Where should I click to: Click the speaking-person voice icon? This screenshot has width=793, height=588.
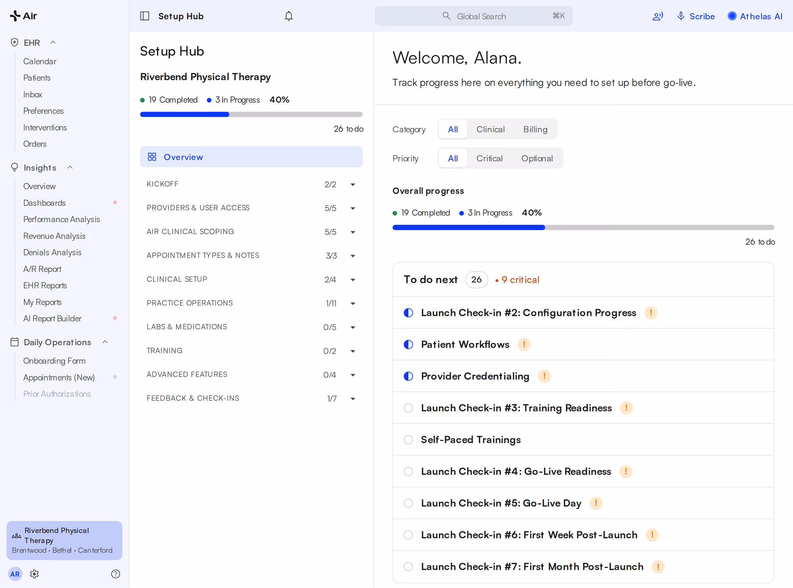658,16
